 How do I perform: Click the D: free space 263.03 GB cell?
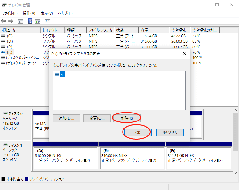pyautogui.click(x=179, y=41)
